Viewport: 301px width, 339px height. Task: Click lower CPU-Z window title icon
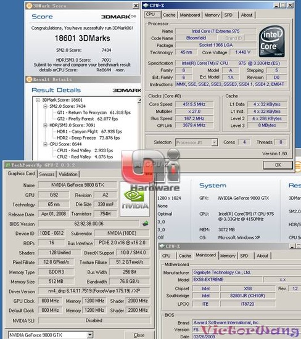(x=162, y=247)
